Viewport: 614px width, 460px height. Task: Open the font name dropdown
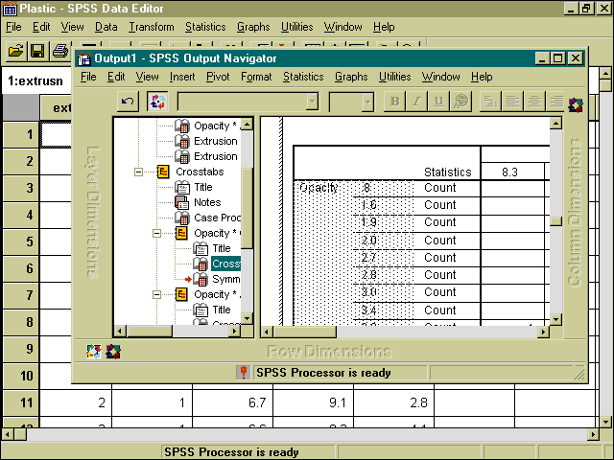(x=311, y=102)
